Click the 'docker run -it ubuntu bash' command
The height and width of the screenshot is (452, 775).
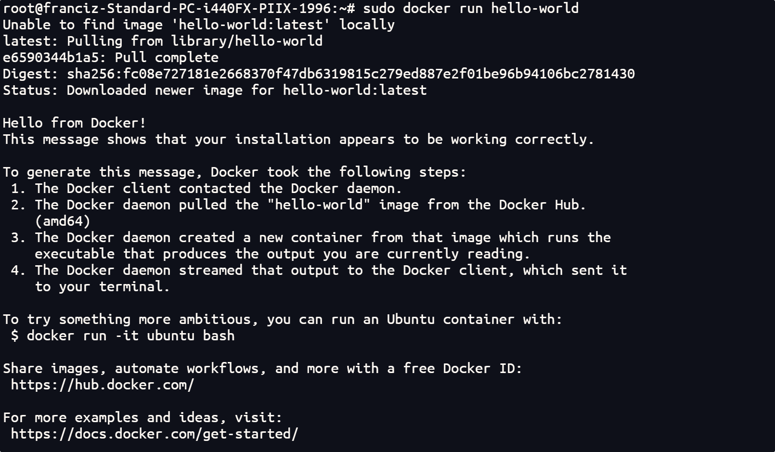coord(130,336)
